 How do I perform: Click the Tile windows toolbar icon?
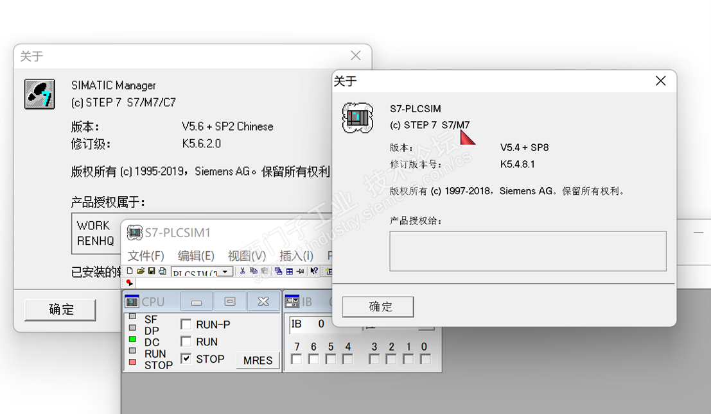click(289, 272)
